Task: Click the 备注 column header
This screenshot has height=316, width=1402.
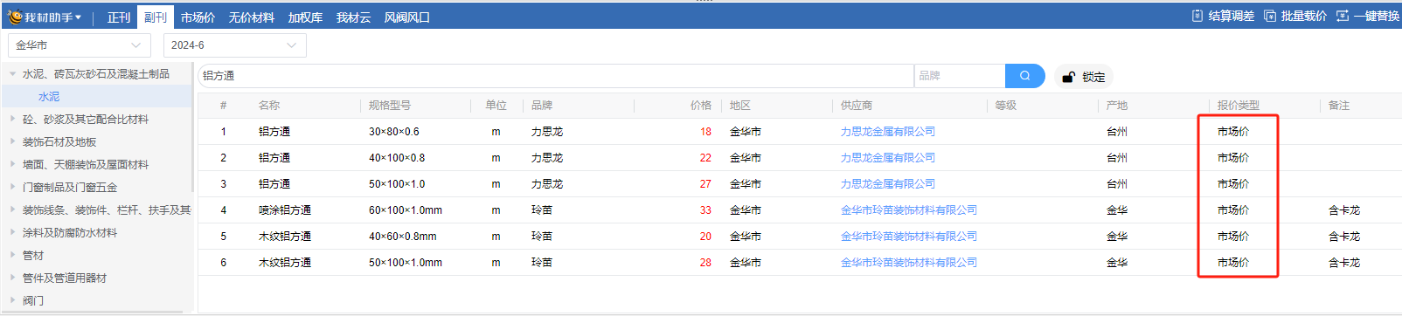Action: pos(1338,106)
